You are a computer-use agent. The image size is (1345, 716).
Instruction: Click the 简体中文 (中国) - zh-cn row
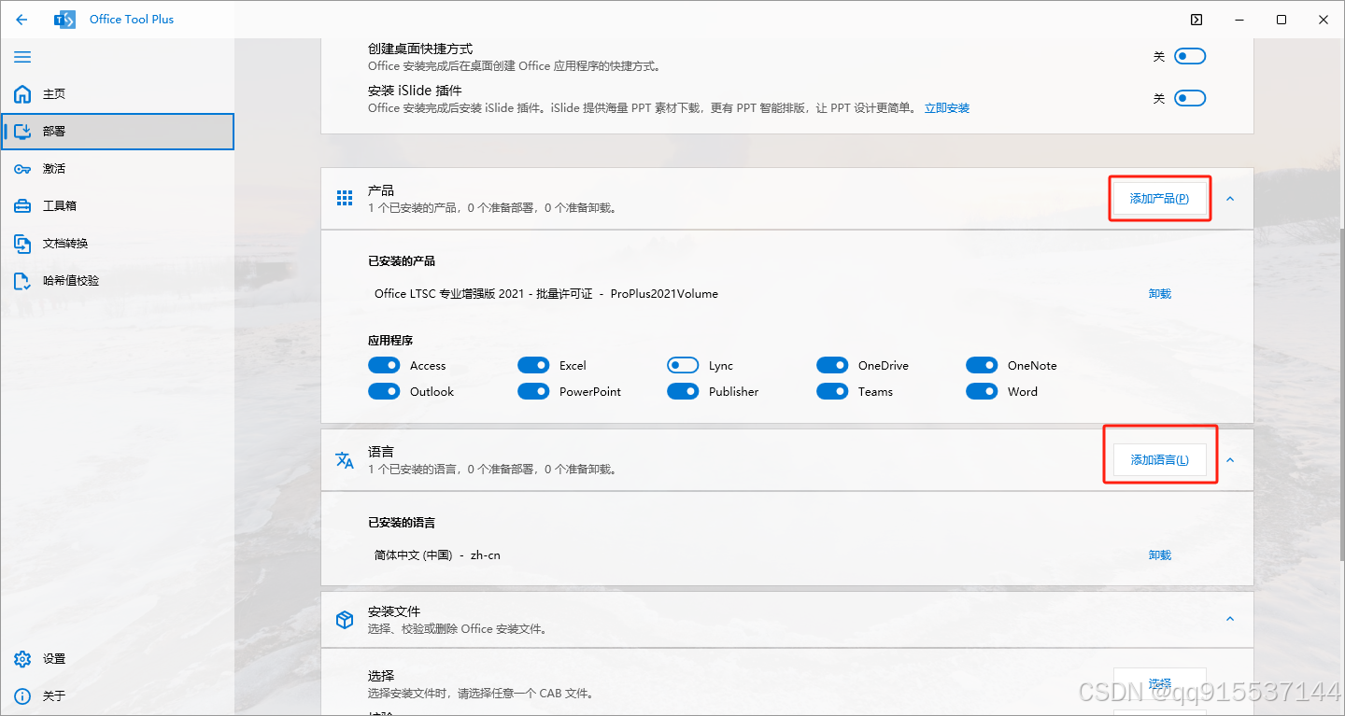click(786, 555)
